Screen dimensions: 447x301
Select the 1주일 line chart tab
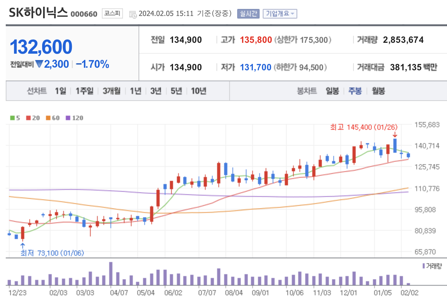pos(84,91)
